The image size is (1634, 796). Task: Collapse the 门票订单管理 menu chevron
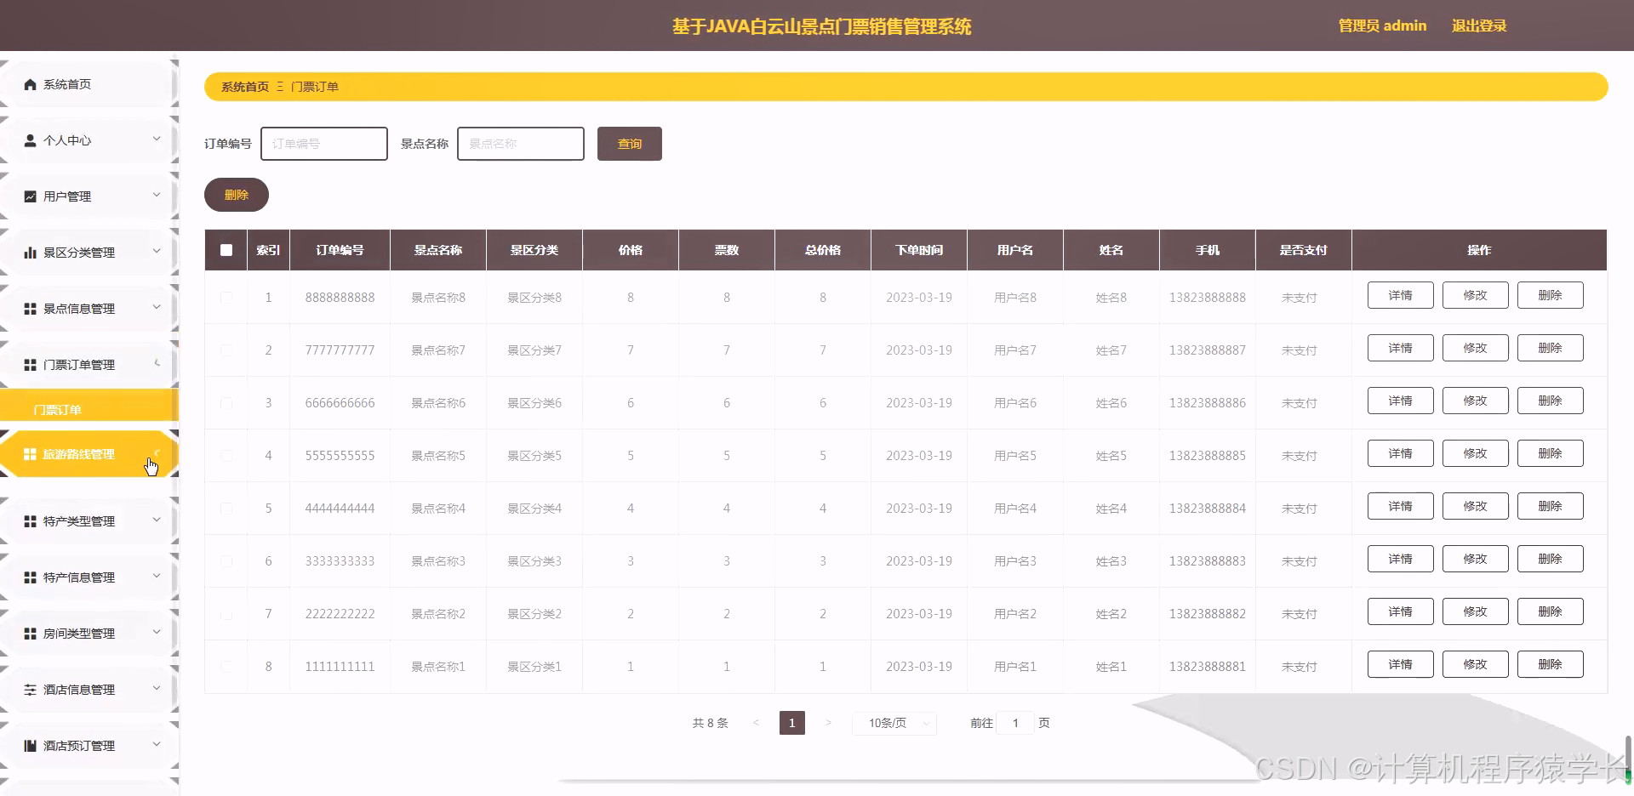tap(157, 363)
